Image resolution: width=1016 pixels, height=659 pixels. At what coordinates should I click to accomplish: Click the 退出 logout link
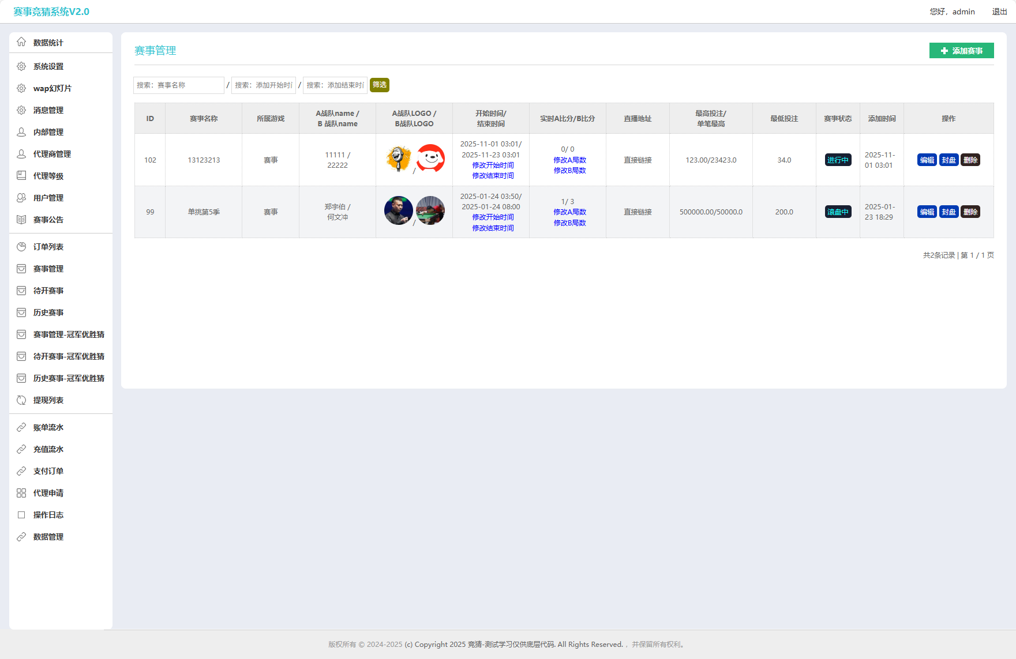pyautogui.click(x=999, y=12)
